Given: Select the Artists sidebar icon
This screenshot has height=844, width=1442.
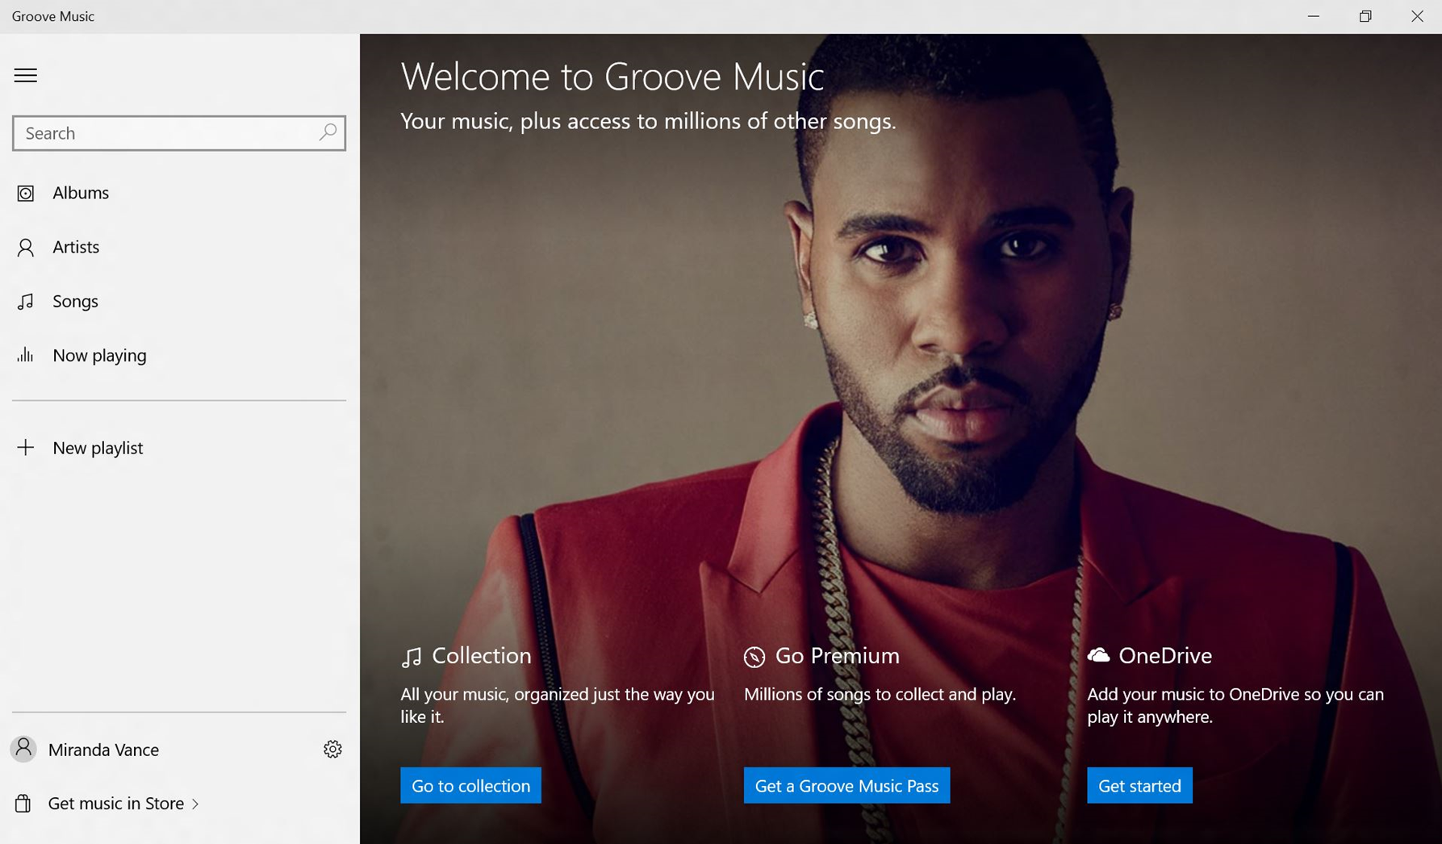Looking at the screenshot, I should point(25,247).
